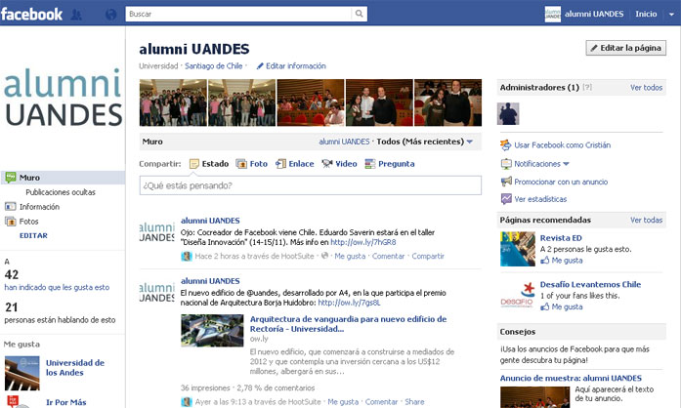Open Información in left sidebar

coord(32,207)
